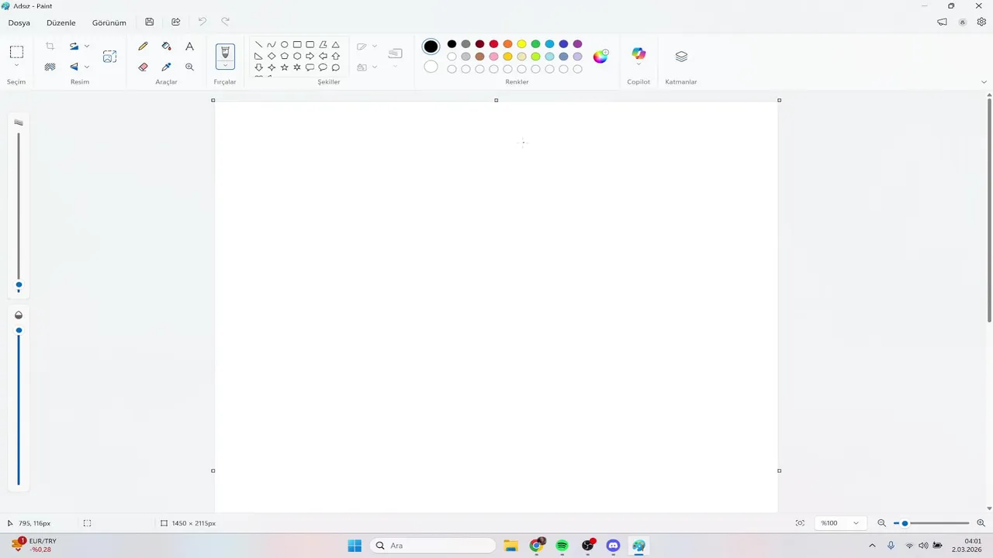The image size is (993, 558).
Task: Click the Brushes tool icon
Action: (x=225, y=52)
